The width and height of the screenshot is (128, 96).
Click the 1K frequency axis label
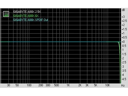coord(68,85)
